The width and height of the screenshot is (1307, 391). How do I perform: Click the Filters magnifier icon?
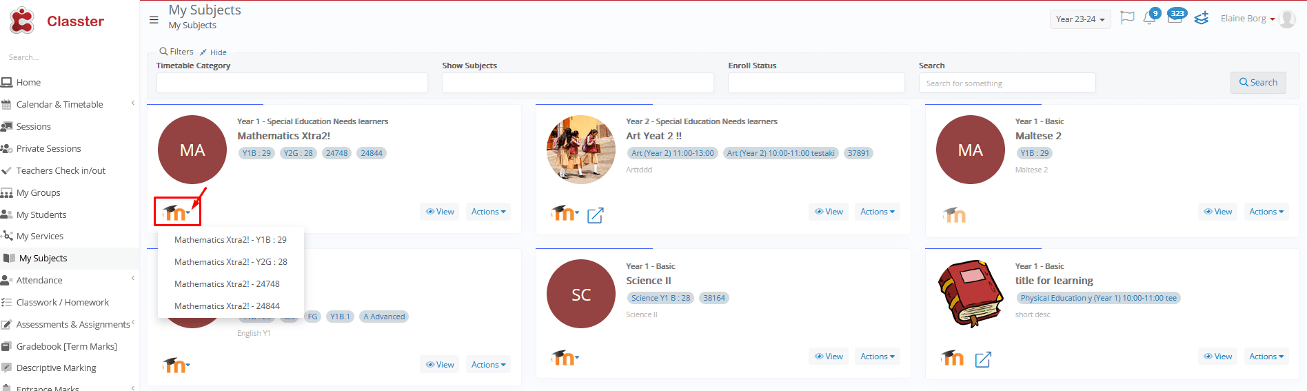click(x=163, y=51)
